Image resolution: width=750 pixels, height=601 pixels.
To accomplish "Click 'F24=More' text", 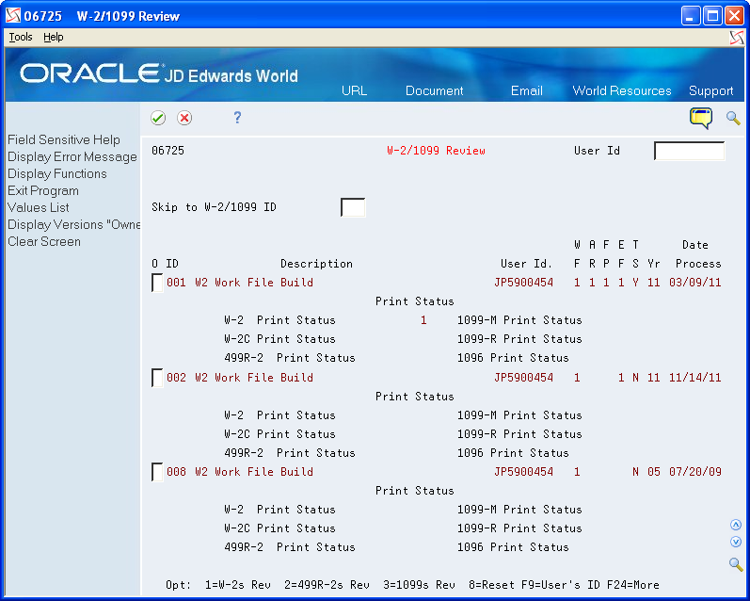I will point(632,585).
